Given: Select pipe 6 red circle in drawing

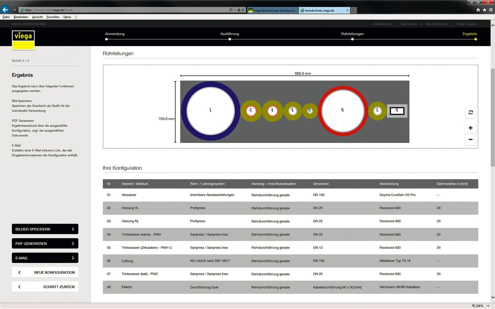Looking at the screenshot, I should point(342,110).
